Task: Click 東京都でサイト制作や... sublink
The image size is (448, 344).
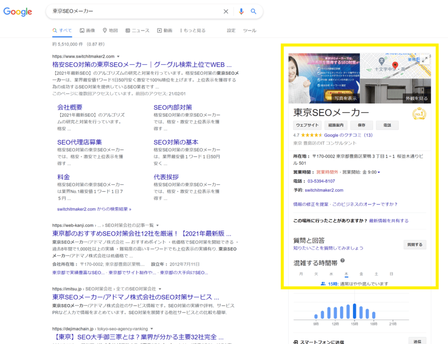Action: click(132, 273)
